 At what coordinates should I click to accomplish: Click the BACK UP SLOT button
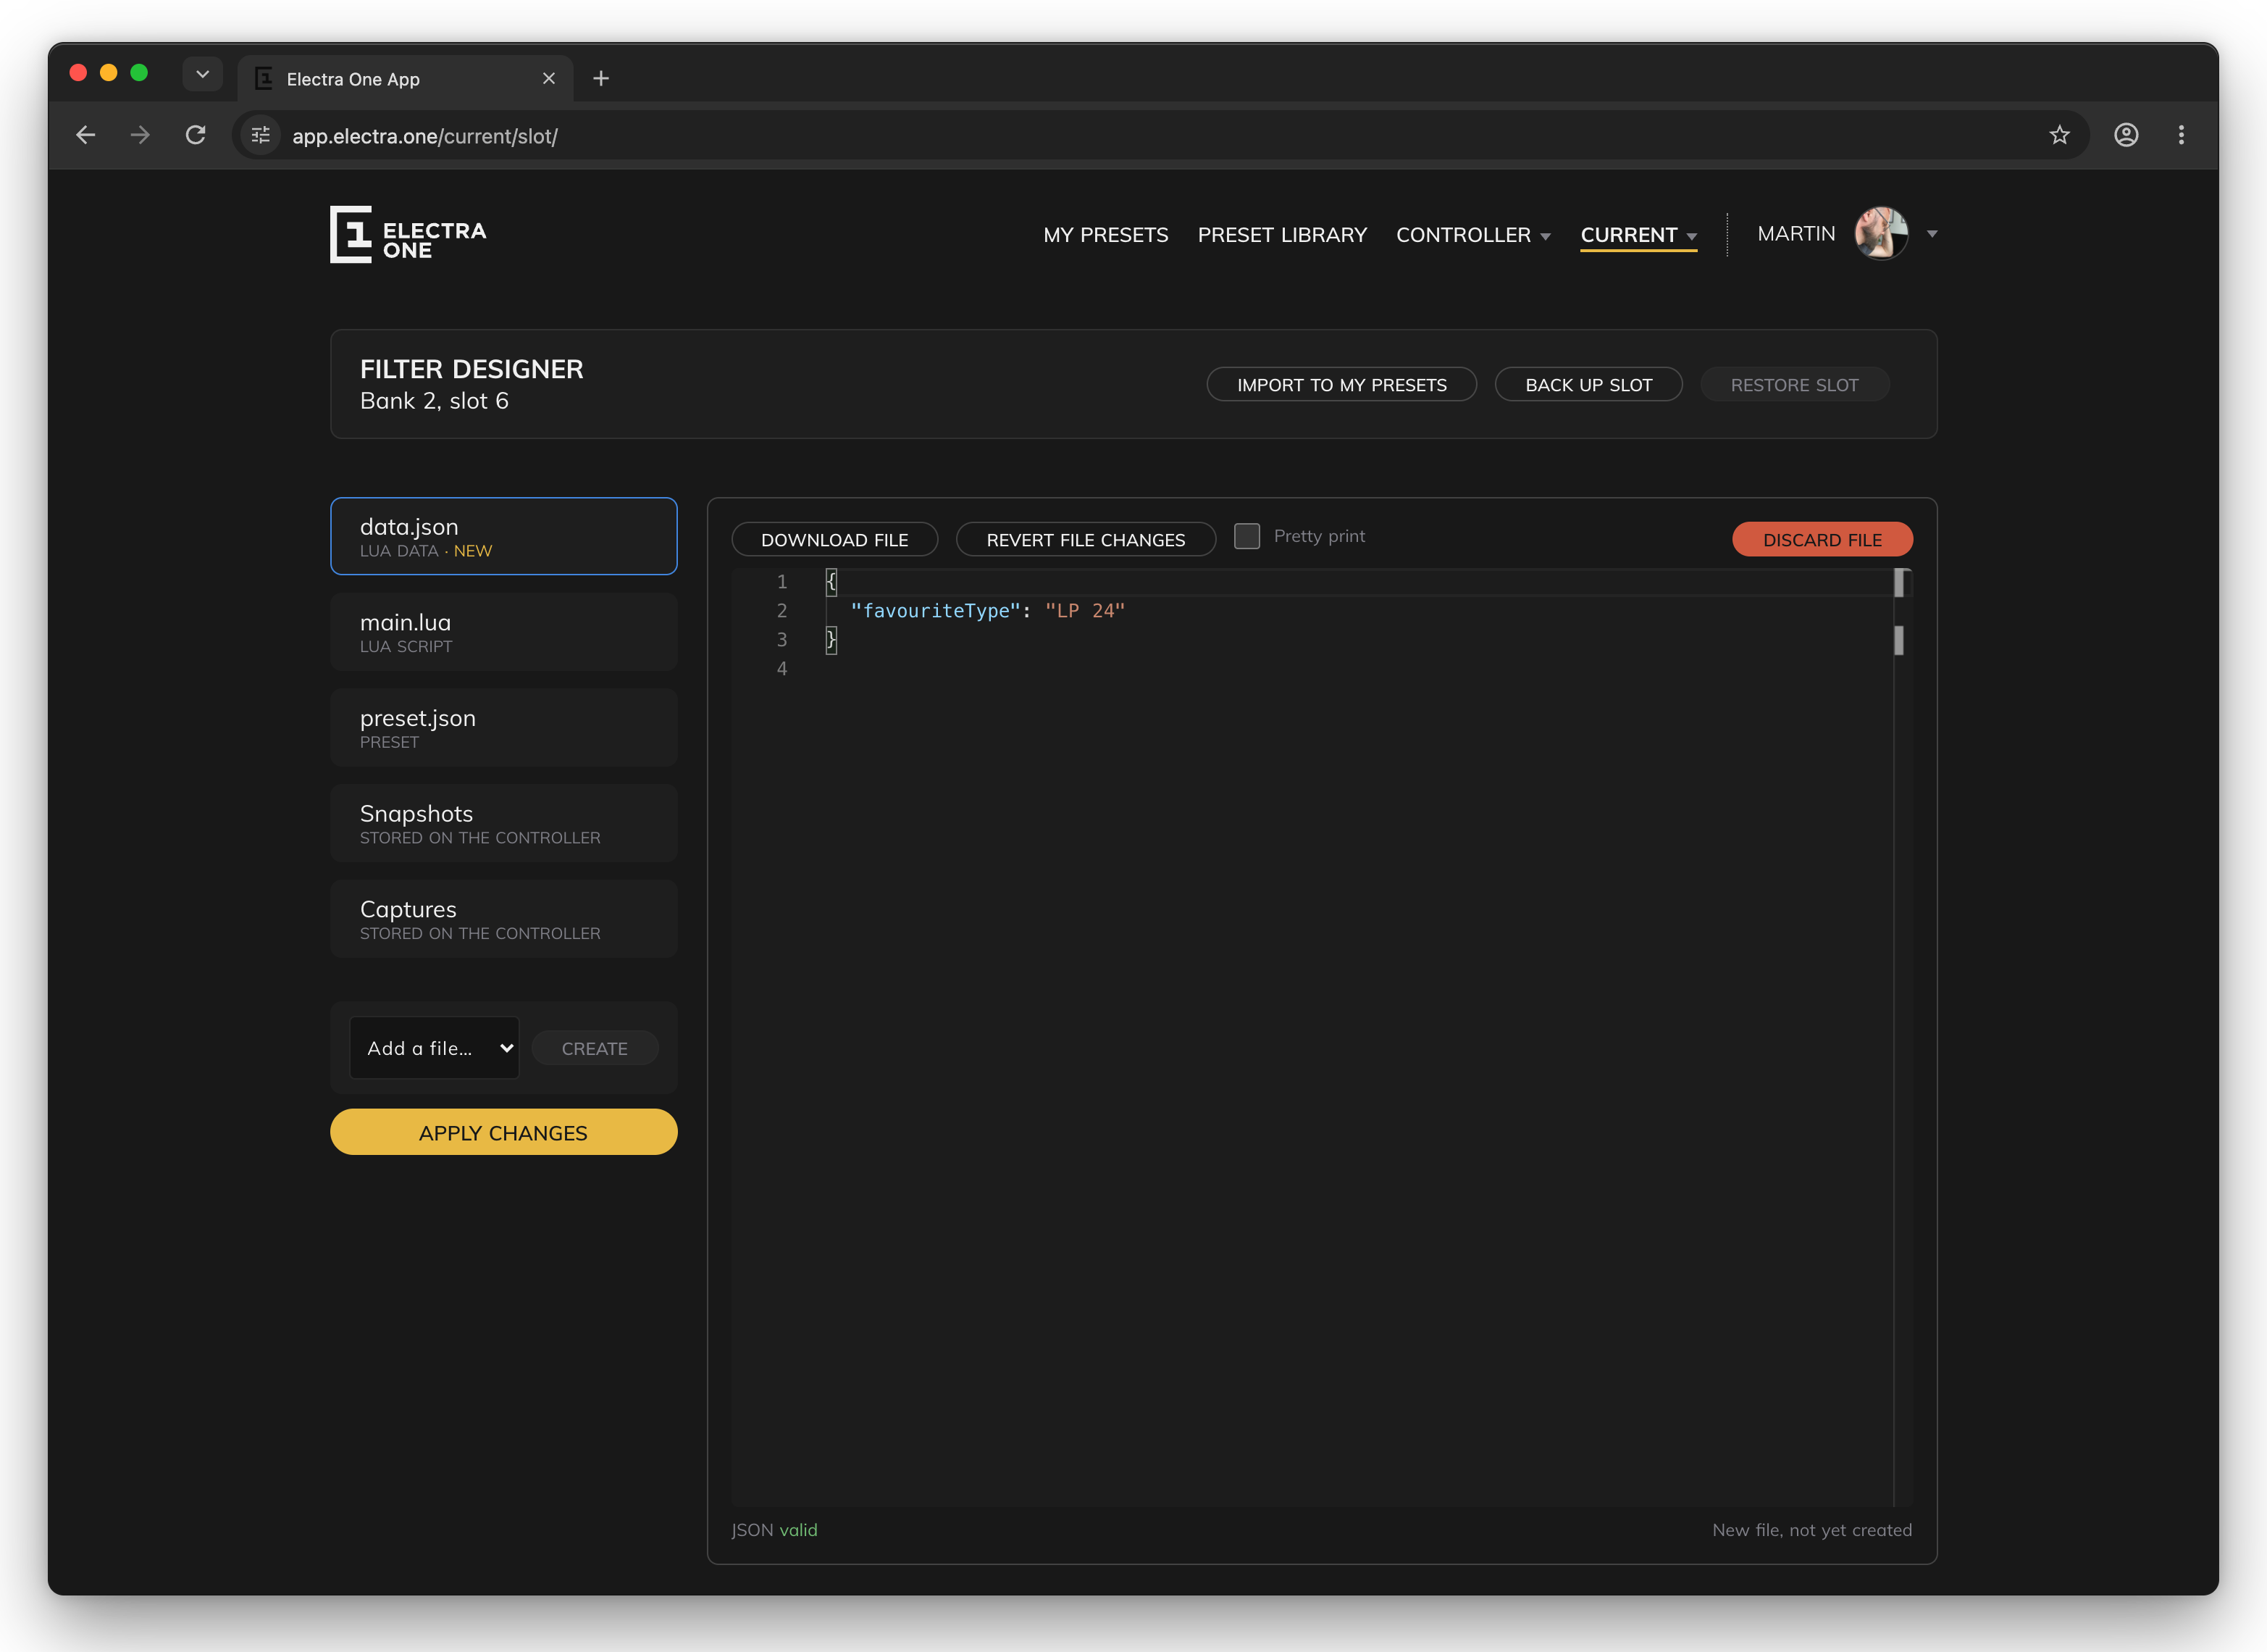(x=1588, y=385)
